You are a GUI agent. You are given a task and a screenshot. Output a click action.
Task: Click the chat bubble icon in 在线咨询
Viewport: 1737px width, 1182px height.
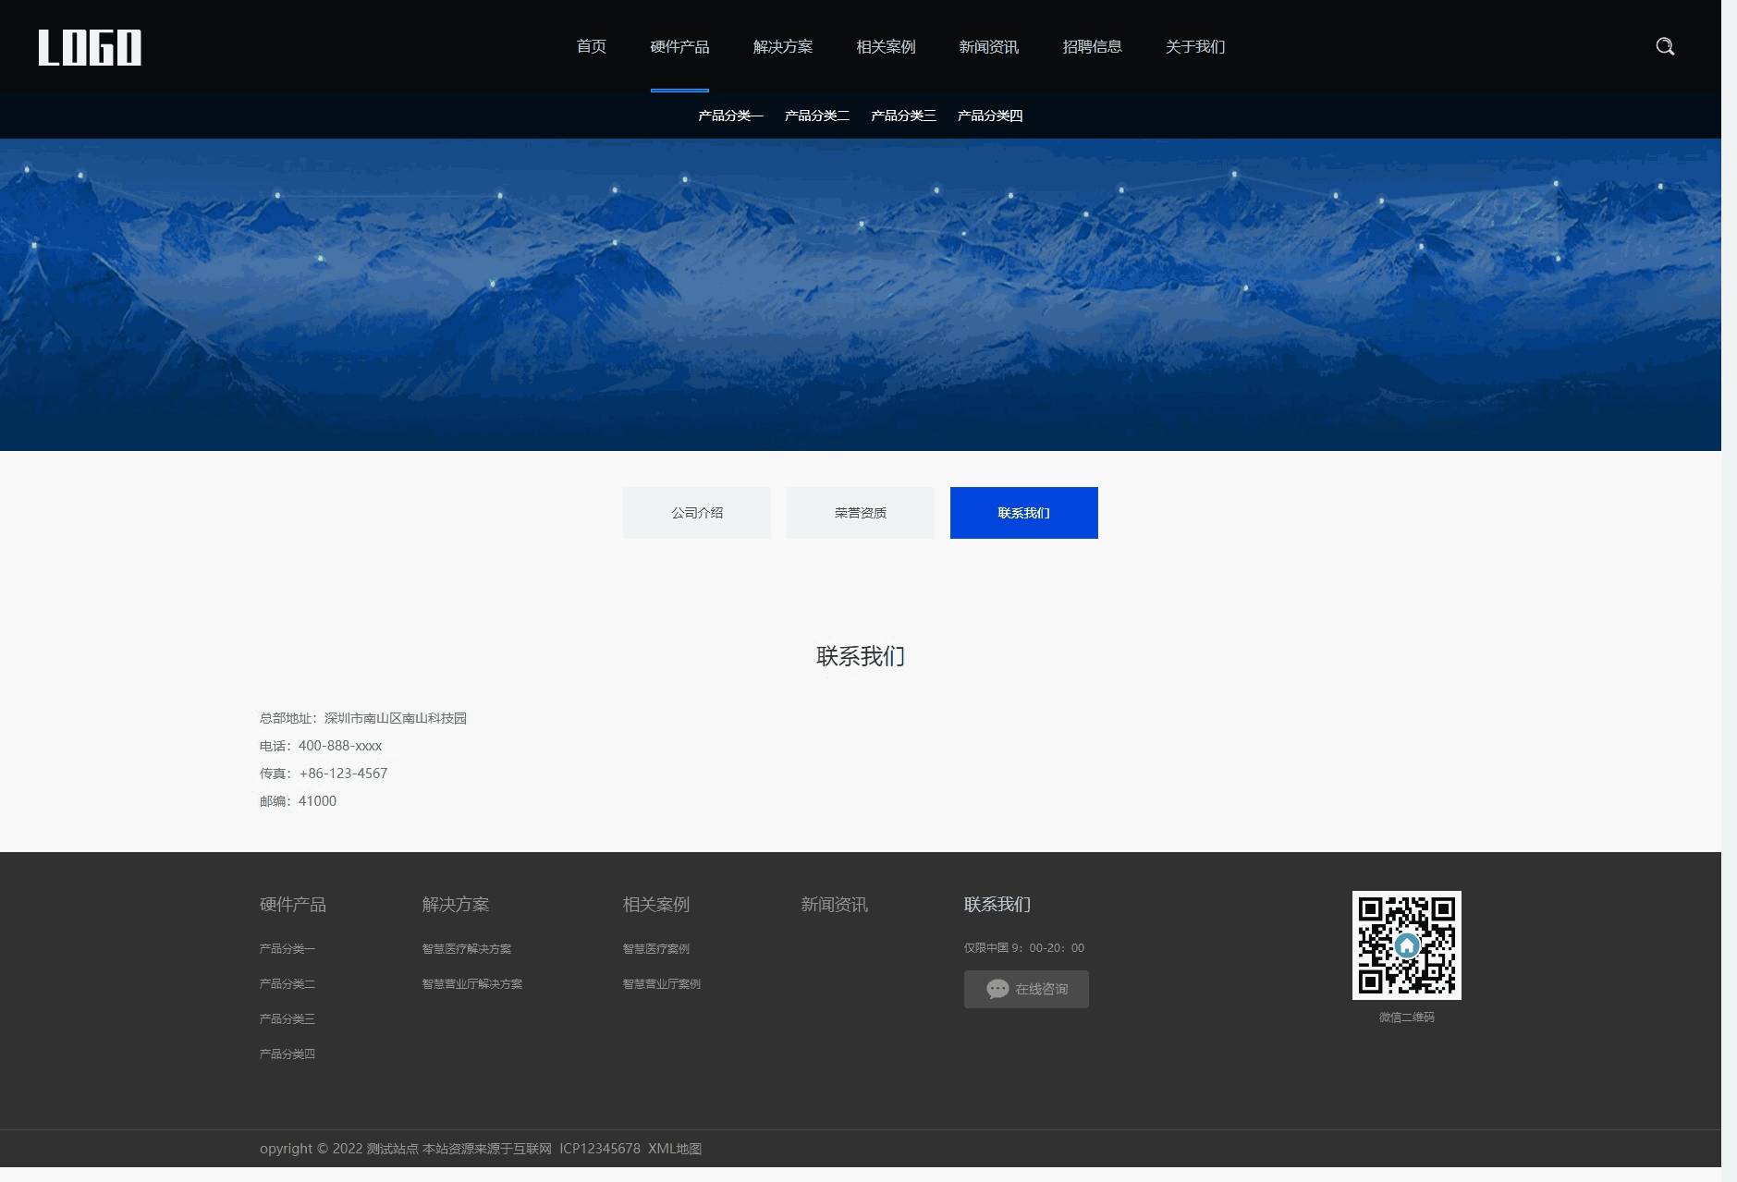997,989
